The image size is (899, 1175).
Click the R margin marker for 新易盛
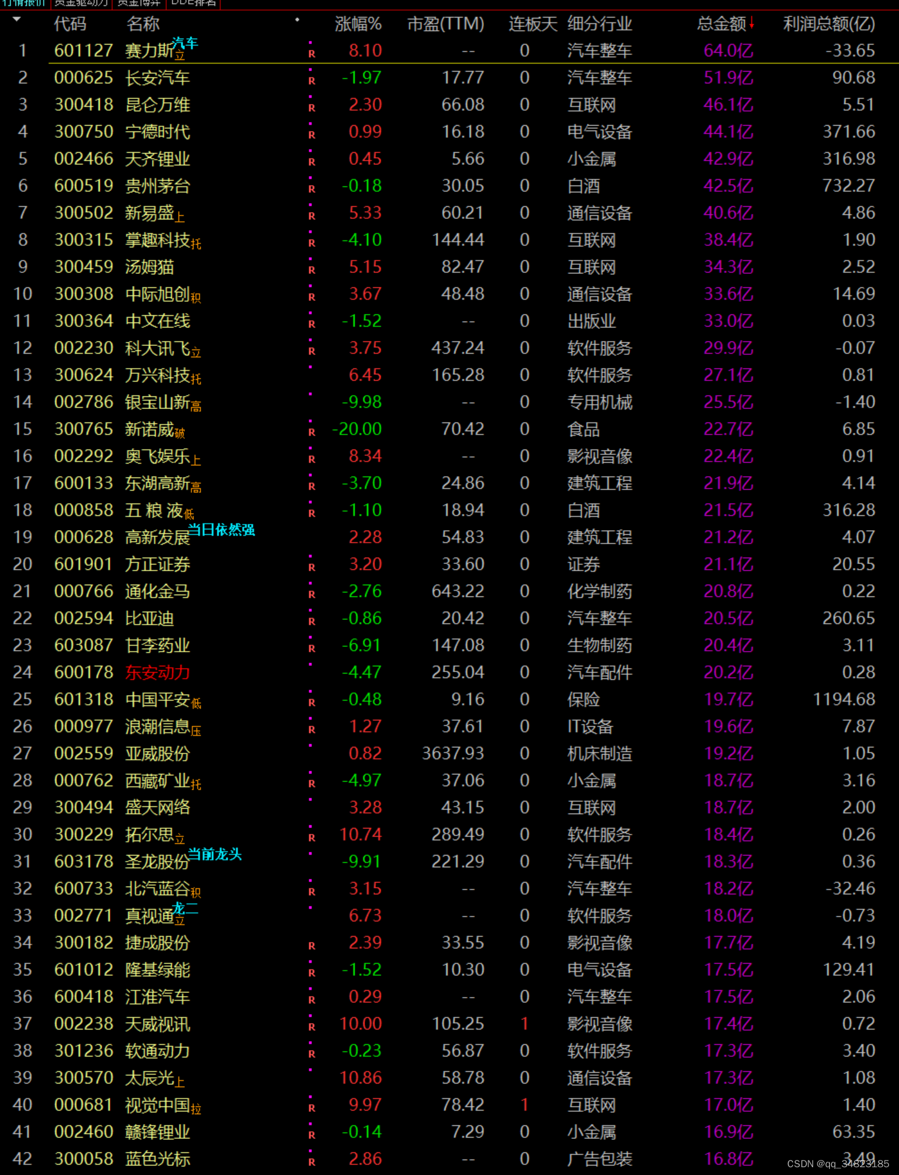click(312, 216)
